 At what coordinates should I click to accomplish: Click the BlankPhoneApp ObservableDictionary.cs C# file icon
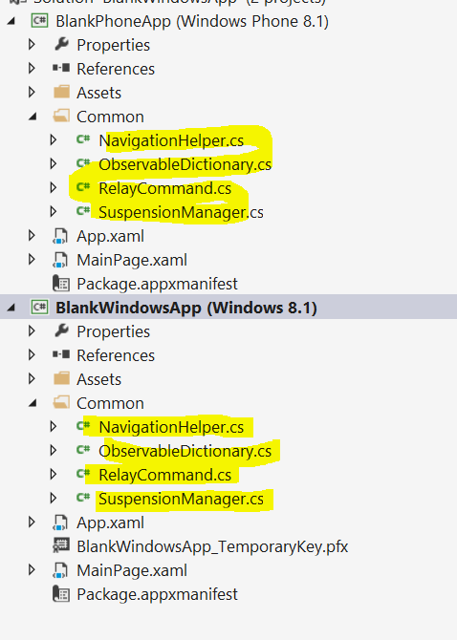pos(83,163)
